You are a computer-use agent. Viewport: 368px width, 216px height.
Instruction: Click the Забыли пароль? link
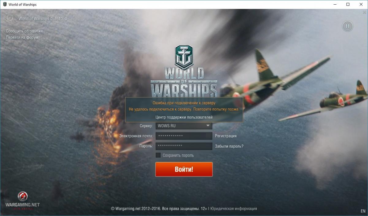pos(229,146)
